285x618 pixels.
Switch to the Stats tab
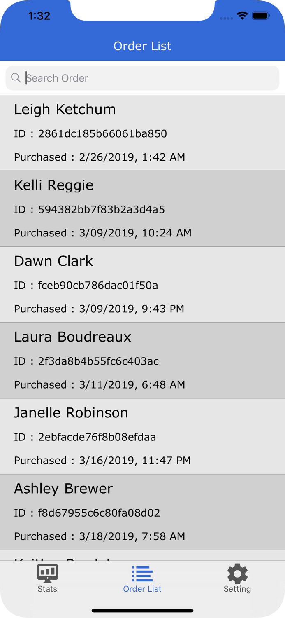pos(47,578)
